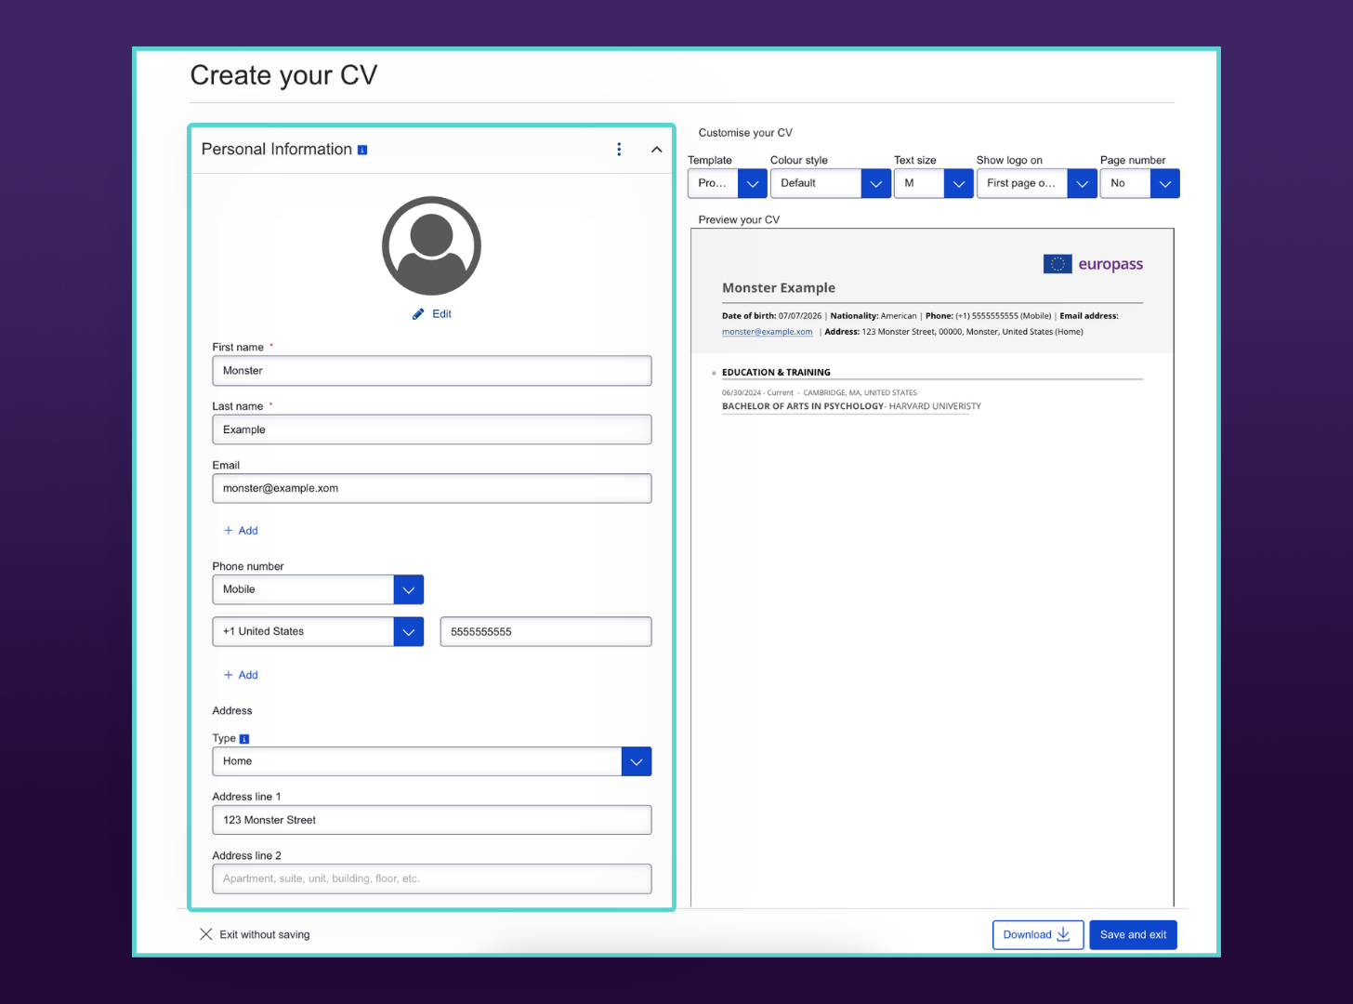Click the Monster Example name in the preview
Viewport: 1353px width, 1004px height.
(779, 288)
